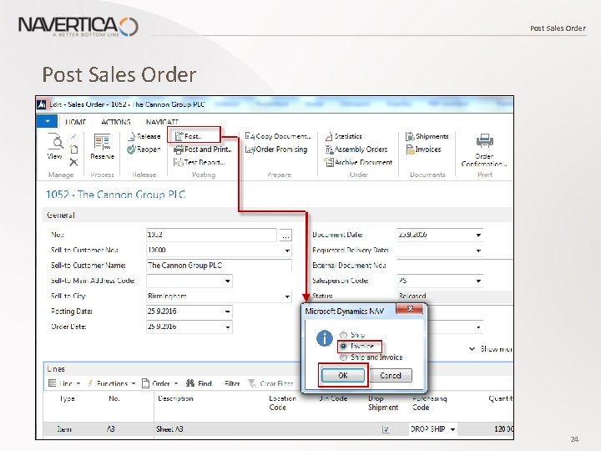Click the Invoices icon in Documents group
The image size is (601, 451).
pyautogui.click(x=410, y=149)
